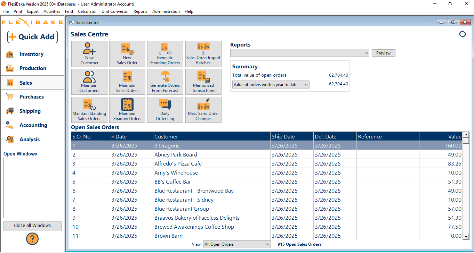Open the Administration menu

click(x=166, y=11)
